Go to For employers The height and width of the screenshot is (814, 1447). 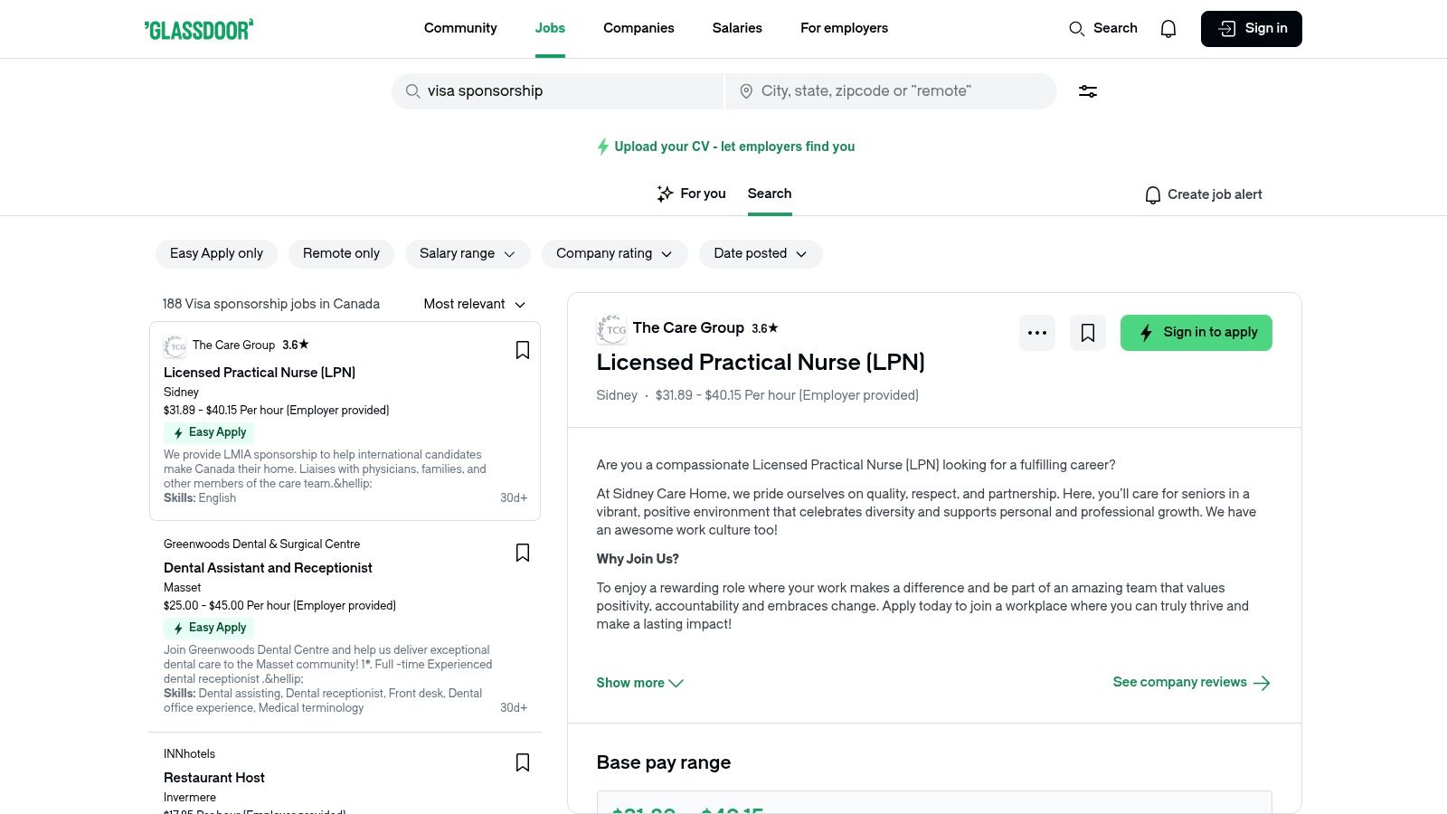point(844,28)
